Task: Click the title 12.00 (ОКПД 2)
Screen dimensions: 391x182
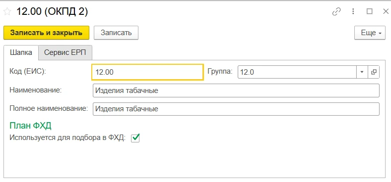Action: 52,12
